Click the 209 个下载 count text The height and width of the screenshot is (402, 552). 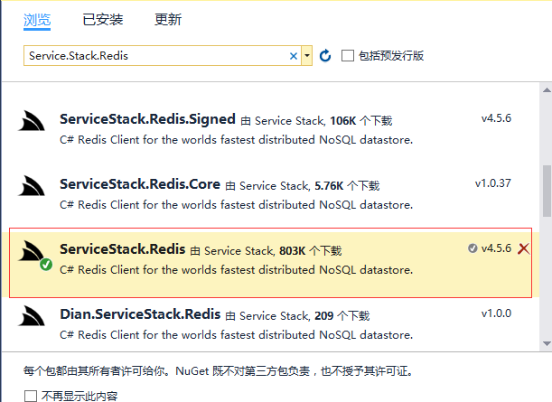341,316
